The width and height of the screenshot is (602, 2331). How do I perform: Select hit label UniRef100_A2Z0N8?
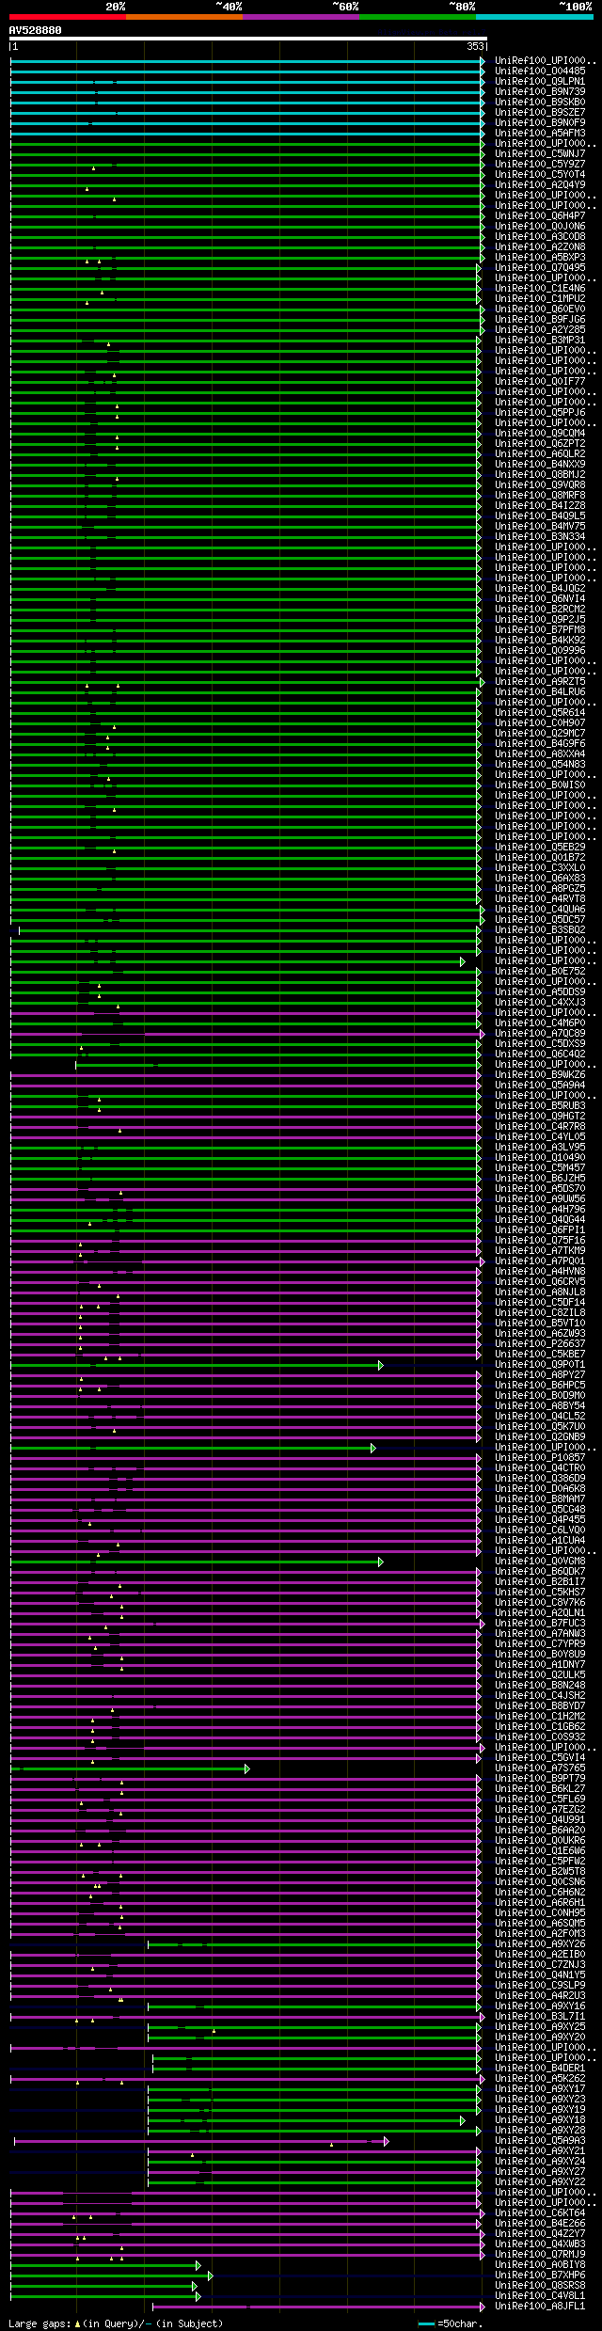pyautogui.click(x=540, y=247)
